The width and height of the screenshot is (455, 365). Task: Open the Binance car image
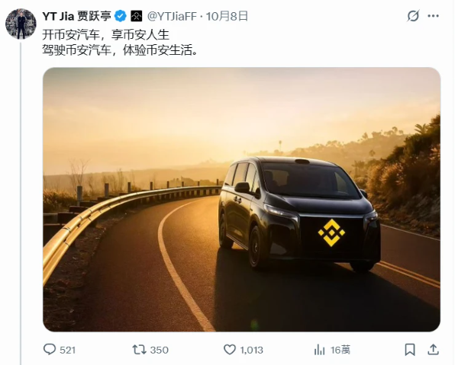pyautogui.click(x=241, y=200)
